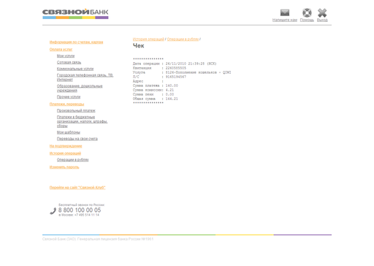
Task: Select 'Прочие услуги' sidebar link
Action: [69, 97]
